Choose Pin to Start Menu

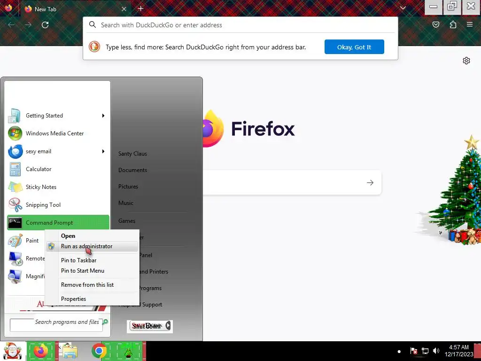tap(92, 271)
